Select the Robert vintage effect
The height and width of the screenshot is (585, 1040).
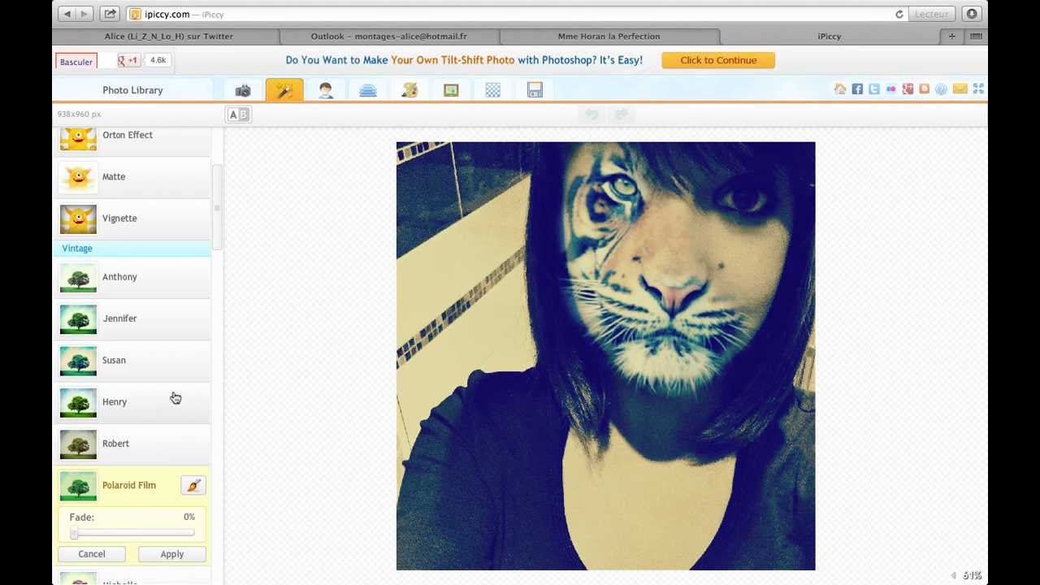[134, 444]
